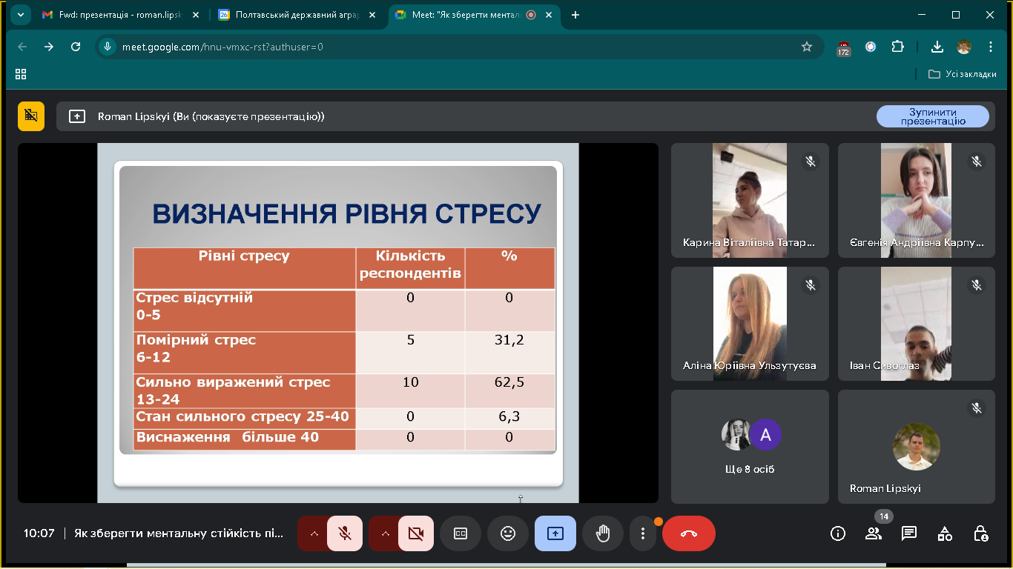Expand video settings arrow beside camera
The height and width of the screenshot is (569, 1013).
pos(384,533)
